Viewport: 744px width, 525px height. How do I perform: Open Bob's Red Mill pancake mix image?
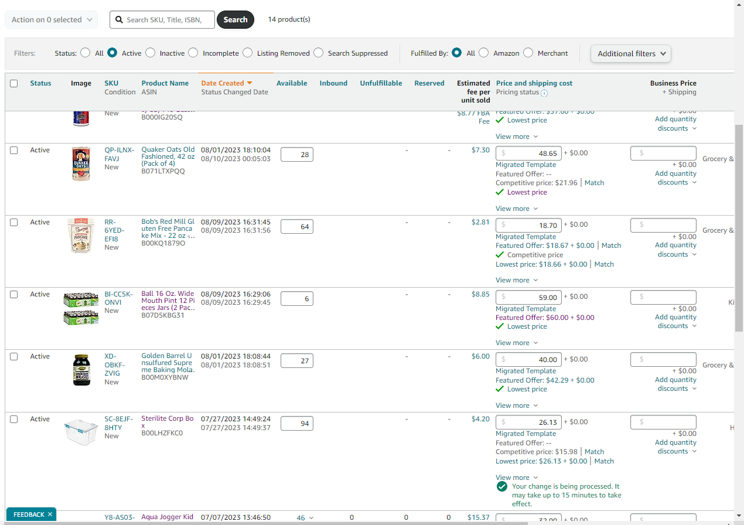click(81, 236)
